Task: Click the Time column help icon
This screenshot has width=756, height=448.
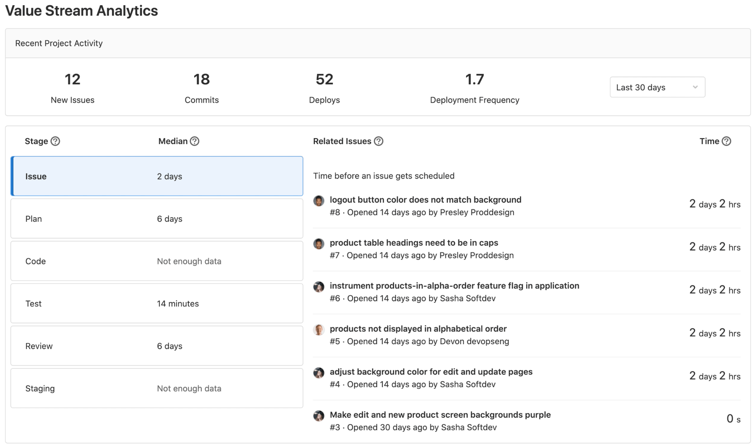Action: click(x=727, y=141)
